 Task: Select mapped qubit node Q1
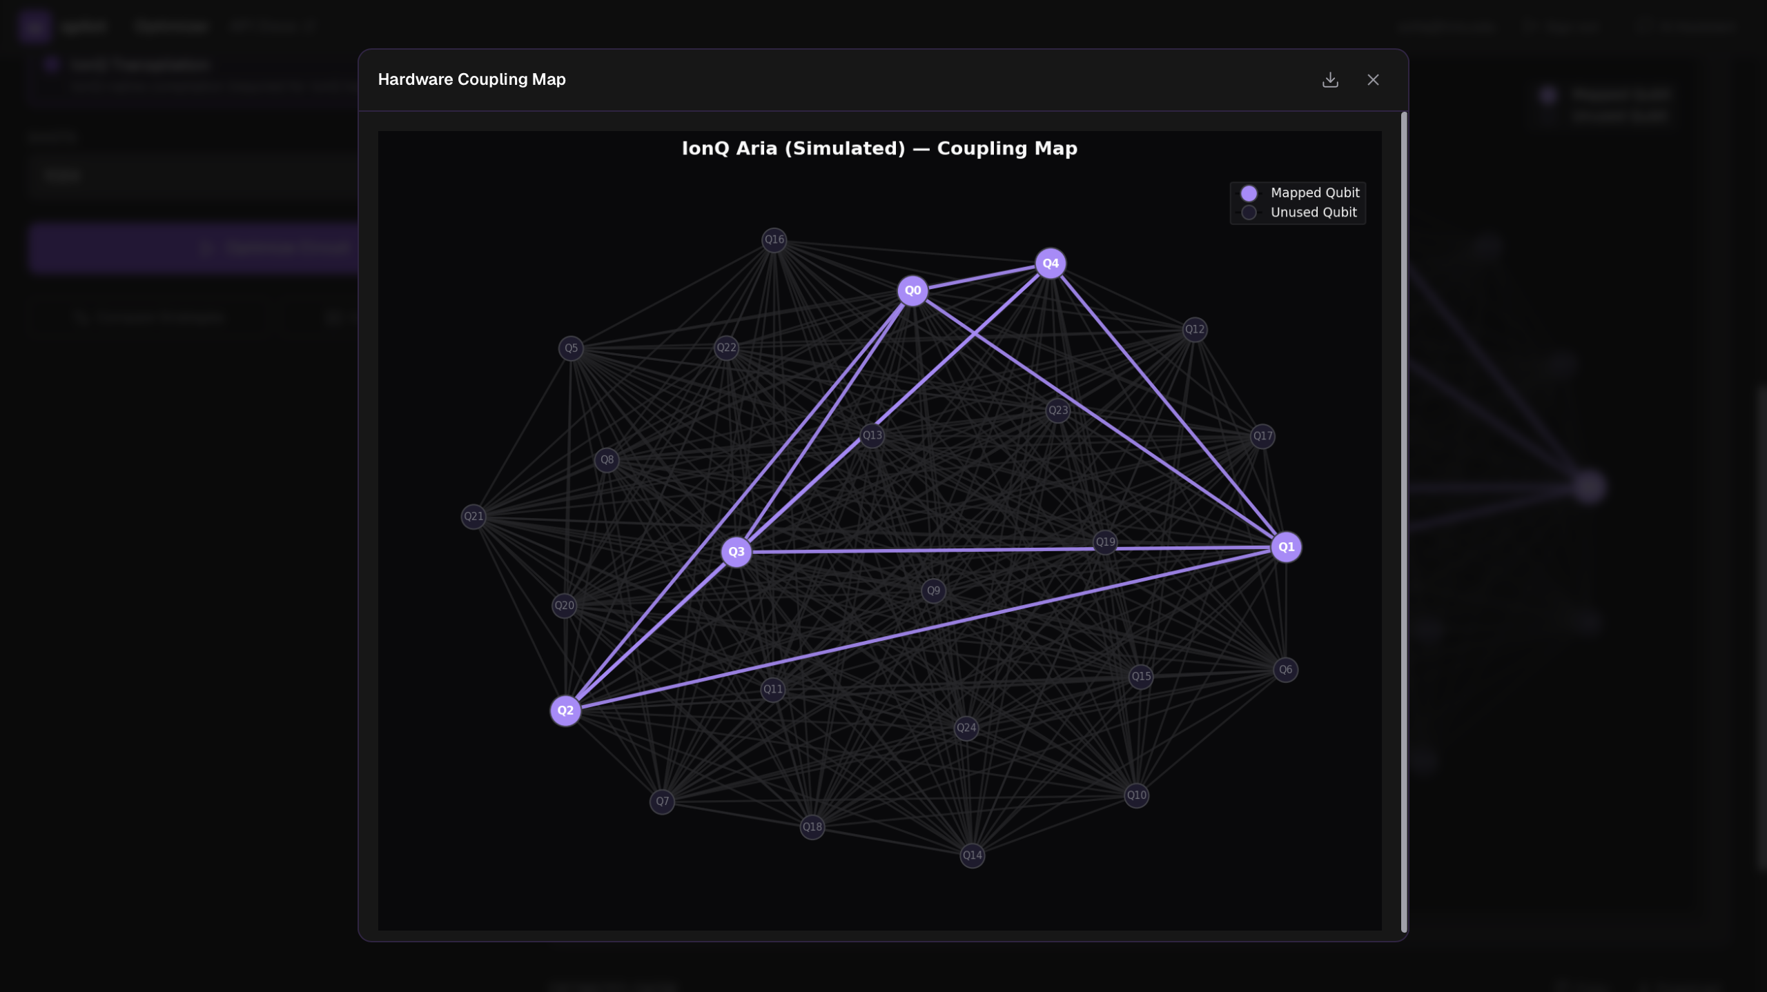(x=1285, y=547)
